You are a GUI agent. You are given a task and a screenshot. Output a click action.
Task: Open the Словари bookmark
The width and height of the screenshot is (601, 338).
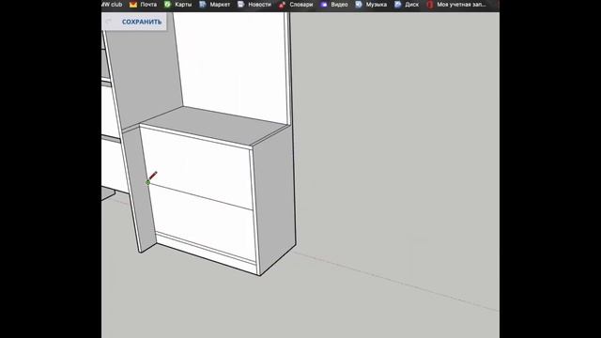(x=296, y=5)
